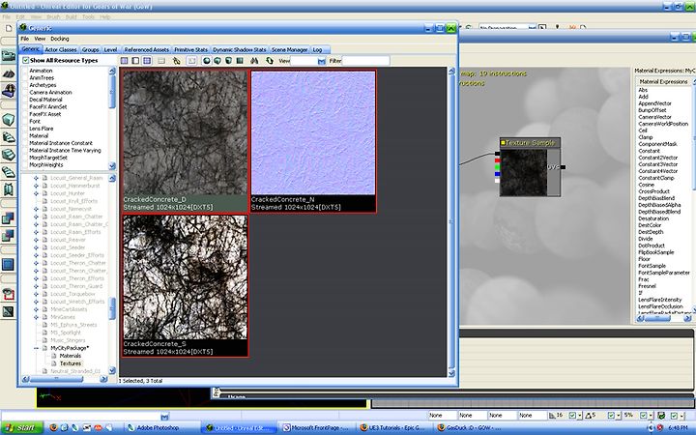Open the scale snap percent dropdown arrow
Viewport: 696px width, 435px height.
pos(651,416)
